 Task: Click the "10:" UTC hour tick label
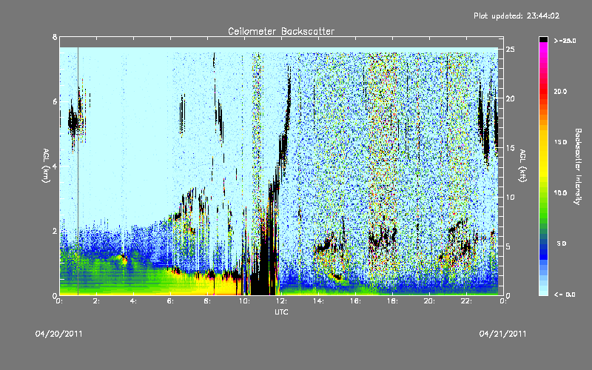[244, 301]
